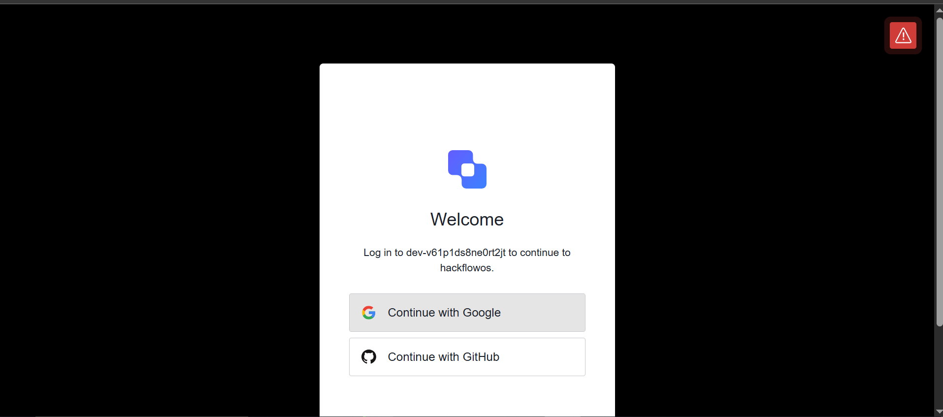Click the "Log in to dev-v61p1ds8ne0rt2jt" text
This screenshot has height=417, width=943.
[x=434, y=253]
